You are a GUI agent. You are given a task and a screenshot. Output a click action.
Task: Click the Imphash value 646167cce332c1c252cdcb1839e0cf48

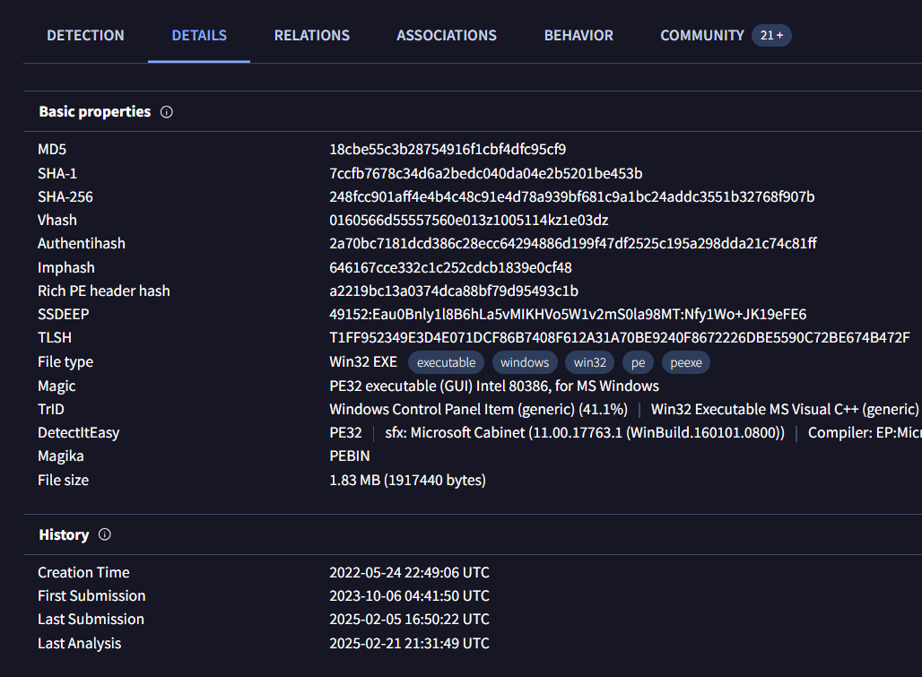[450, 267]
